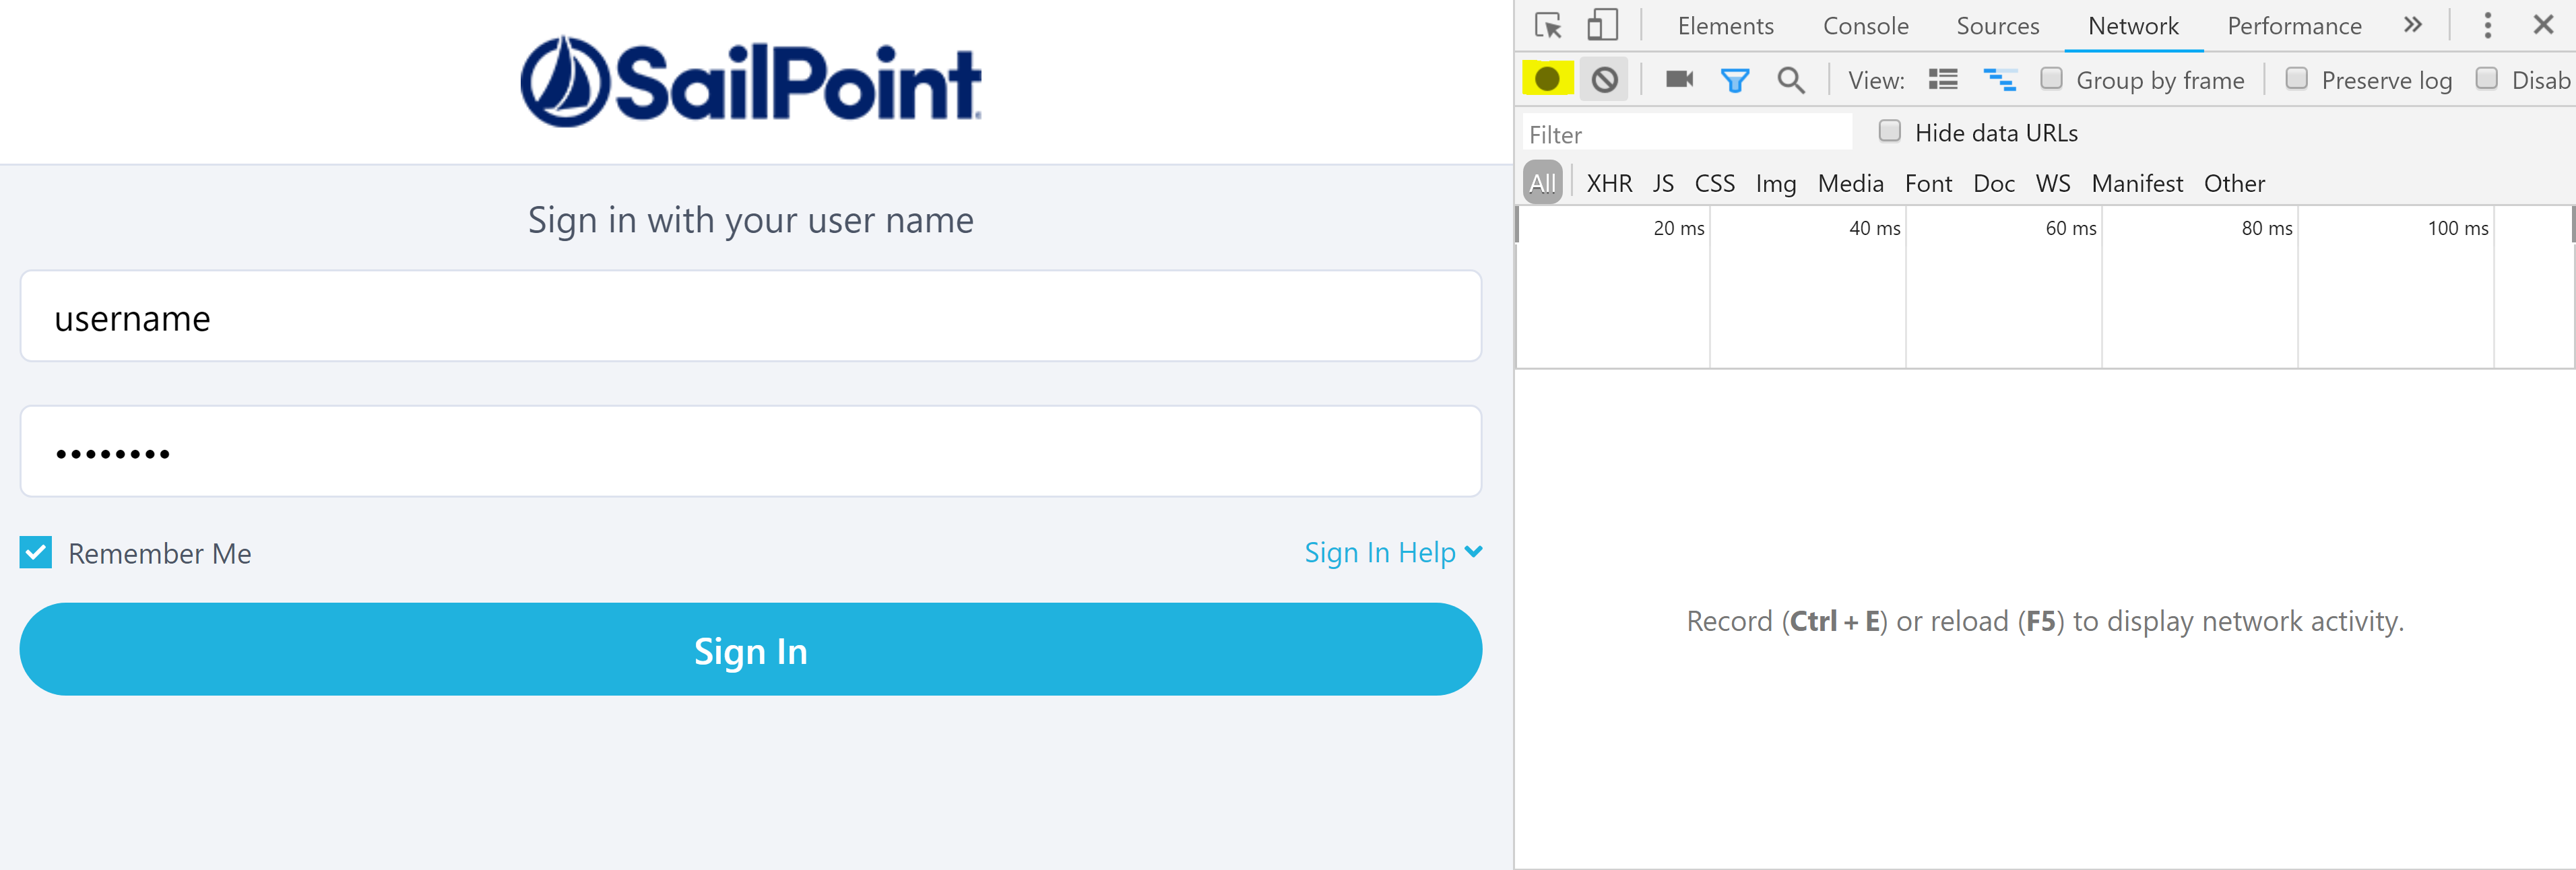Clear the network request log
This screenshot has height=870, width=2576.
coord(1605,80)
